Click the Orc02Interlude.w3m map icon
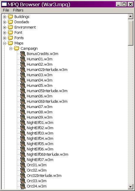 [23, 176]
